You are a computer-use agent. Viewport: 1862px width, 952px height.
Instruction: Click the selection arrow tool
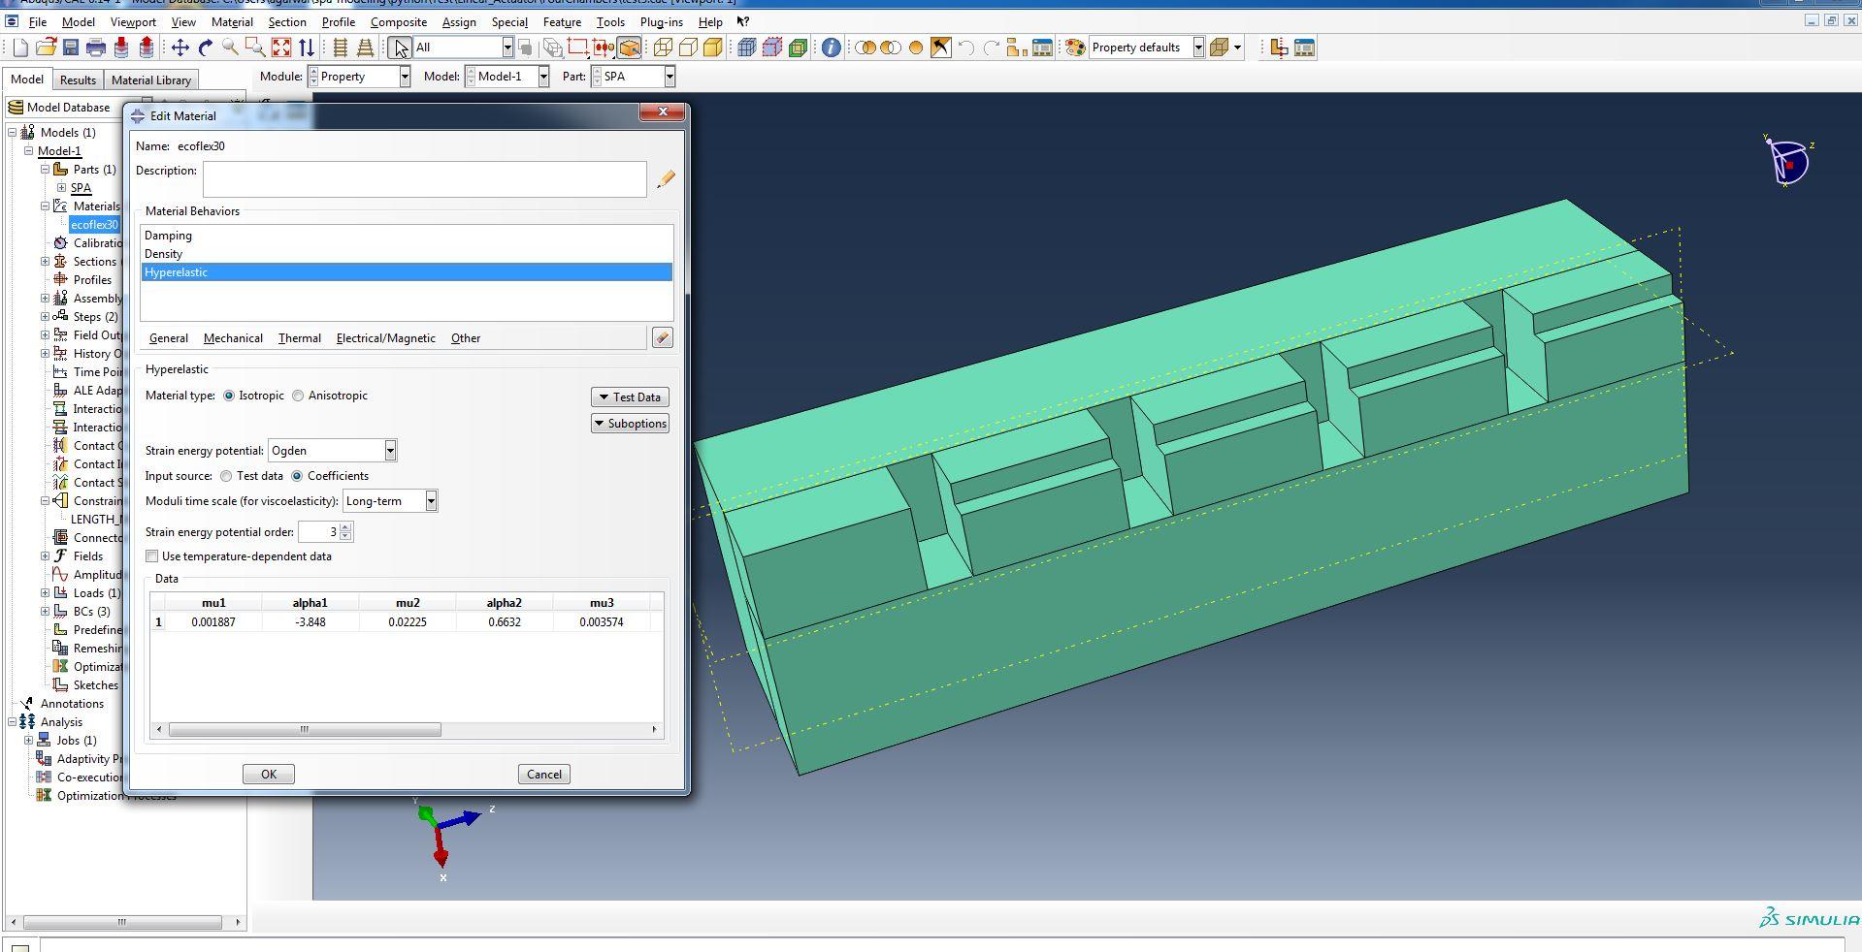(x=401, y=48)
